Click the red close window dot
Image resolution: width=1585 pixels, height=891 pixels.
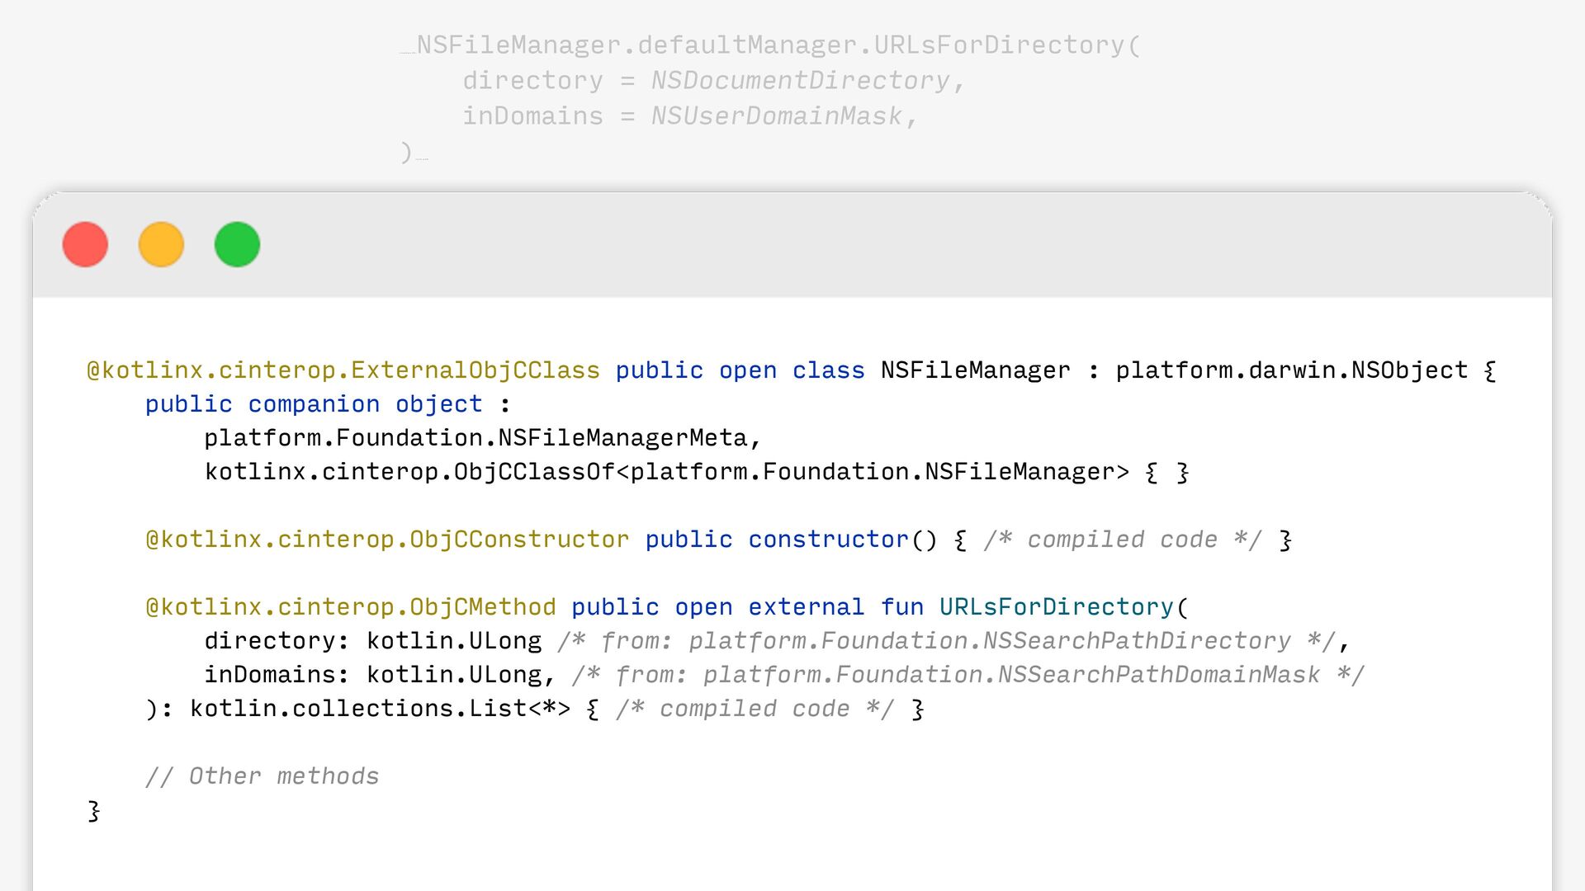pos(85,245)
